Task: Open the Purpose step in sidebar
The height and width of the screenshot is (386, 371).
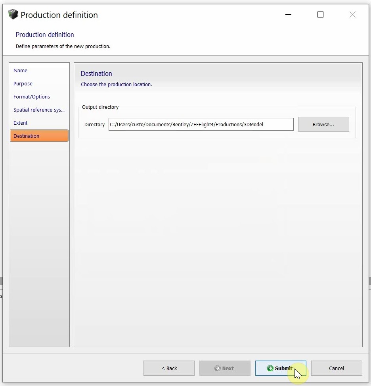Action: pos(23,84)
